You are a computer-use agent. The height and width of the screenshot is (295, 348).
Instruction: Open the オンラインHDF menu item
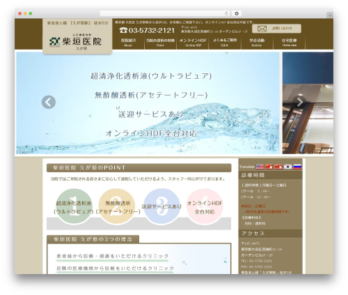point(193,43)
